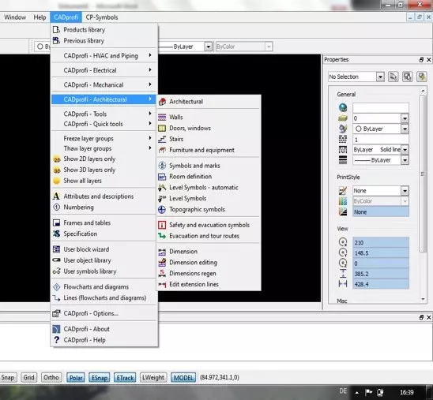Choose Edit extension lines
The height and width of the screenshot is (400, 433).
pyautogui.click(x=209, y=284)
